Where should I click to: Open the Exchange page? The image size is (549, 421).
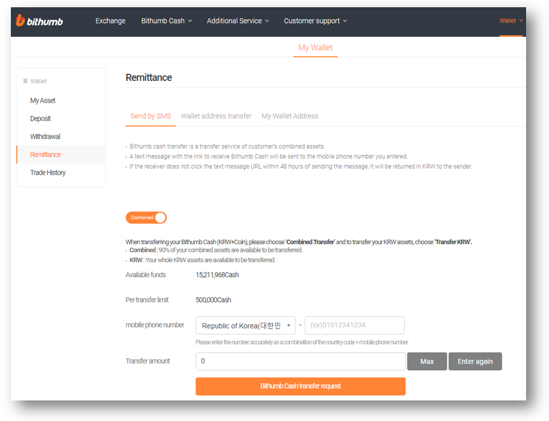click(110, 21)
